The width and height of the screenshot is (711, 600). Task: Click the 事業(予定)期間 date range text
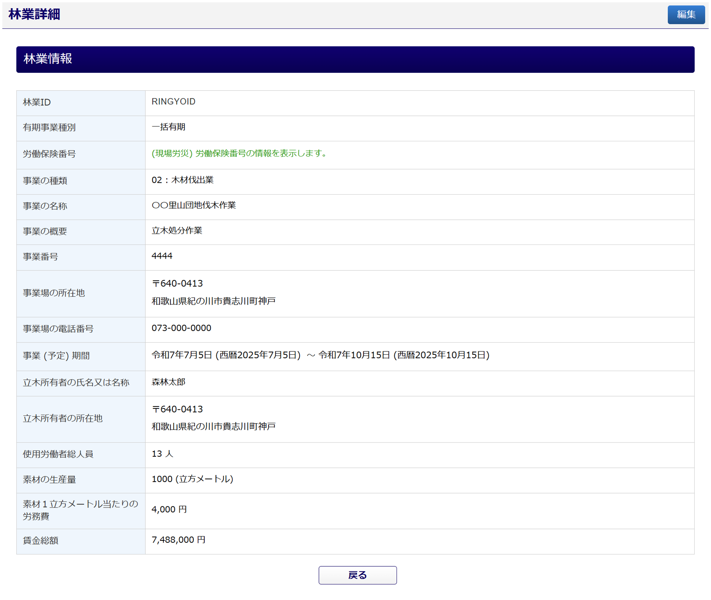click(320, 355)
